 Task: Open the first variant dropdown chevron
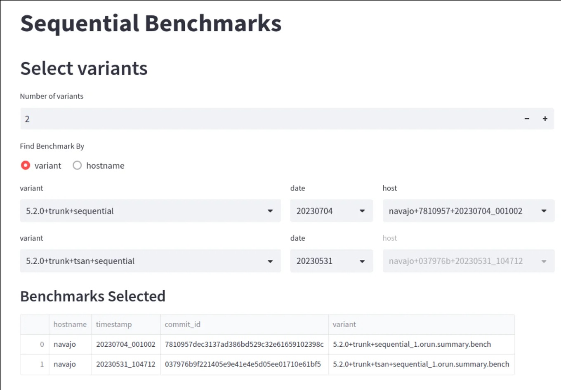271,211
